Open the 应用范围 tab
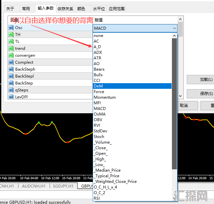The height and width of the screenshot is (204, 214). 116,9
